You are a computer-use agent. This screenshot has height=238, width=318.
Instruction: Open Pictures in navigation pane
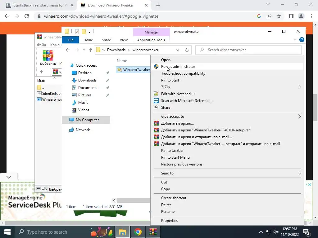(x=84, y=95)
